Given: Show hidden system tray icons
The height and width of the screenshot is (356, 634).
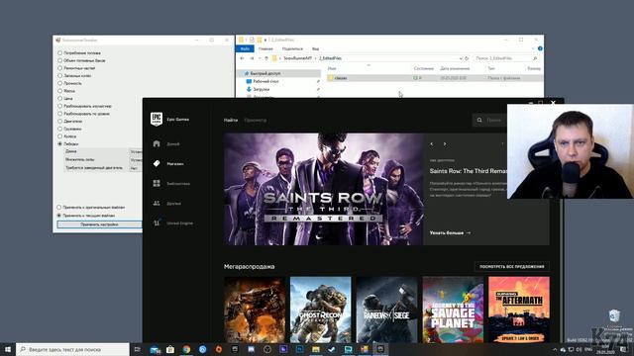Looking at the screenshot, I should [x=555, y=349].
